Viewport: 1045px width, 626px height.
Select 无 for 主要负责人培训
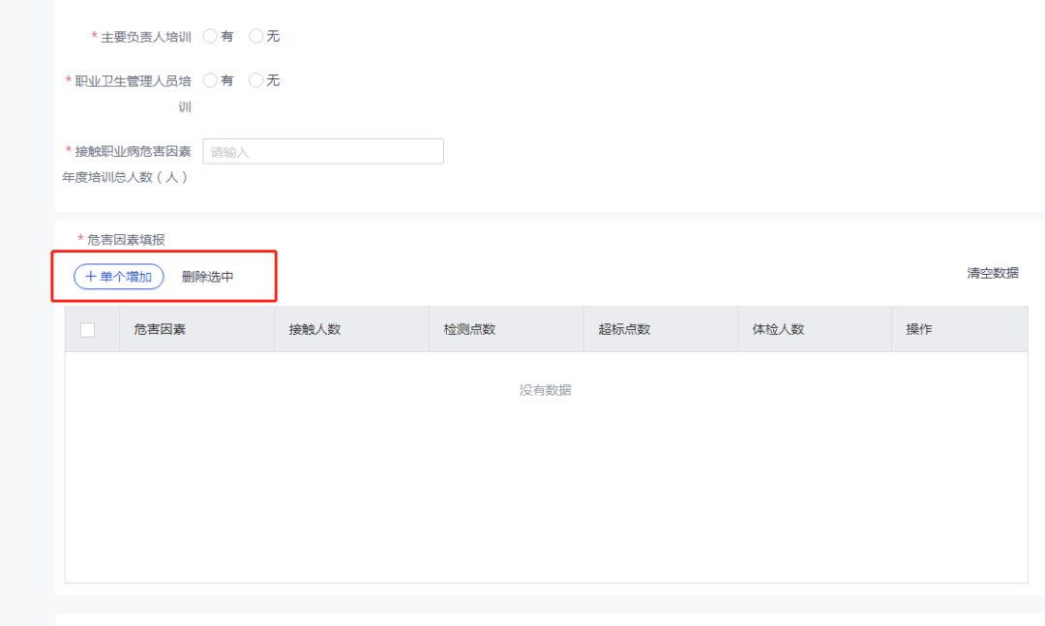(256, 36)
